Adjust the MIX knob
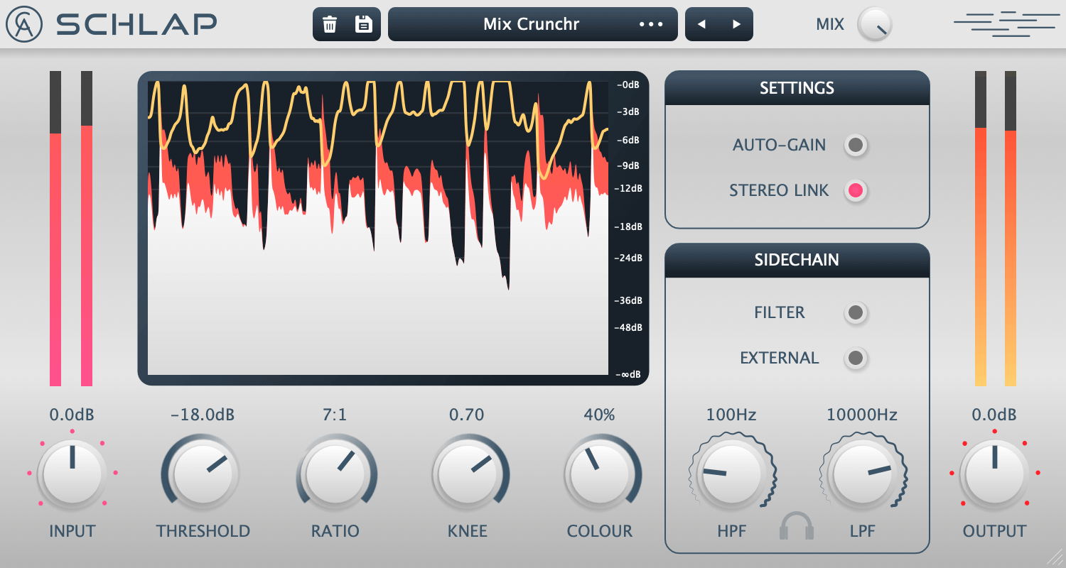Image resolution: width=1066 pixels, height=568 pixels. (x=875, y=23)
